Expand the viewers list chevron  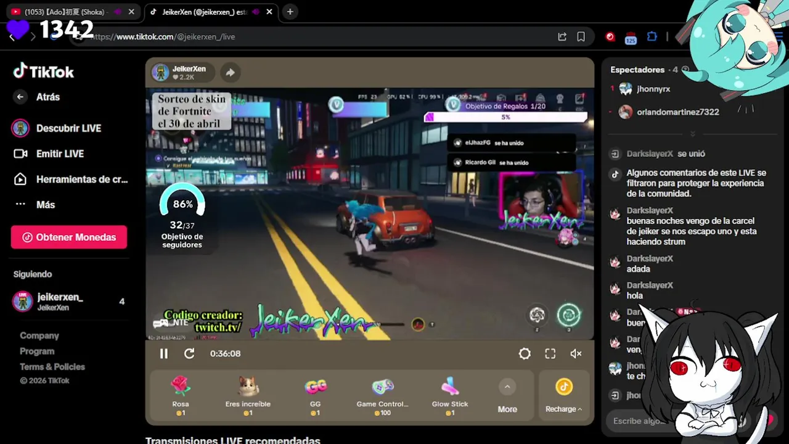pyautogui.click(x=692, y=133)
